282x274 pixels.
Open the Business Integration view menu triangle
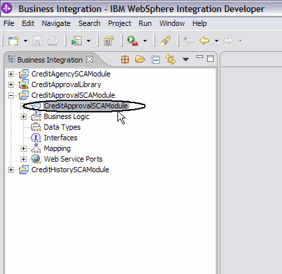tap(186, 59)
